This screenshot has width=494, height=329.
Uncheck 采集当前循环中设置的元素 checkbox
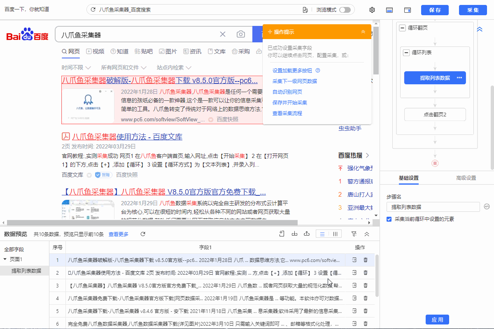389,219
